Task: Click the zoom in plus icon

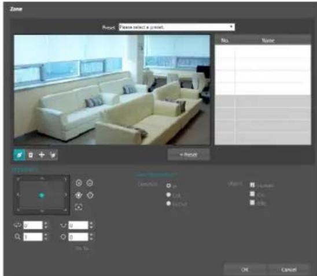Action: click(x=79, y=183)
